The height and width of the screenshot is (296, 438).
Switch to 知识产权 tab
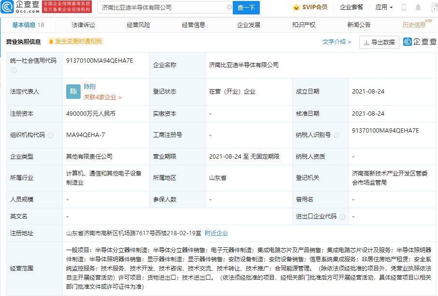click(x=304, y=25)
